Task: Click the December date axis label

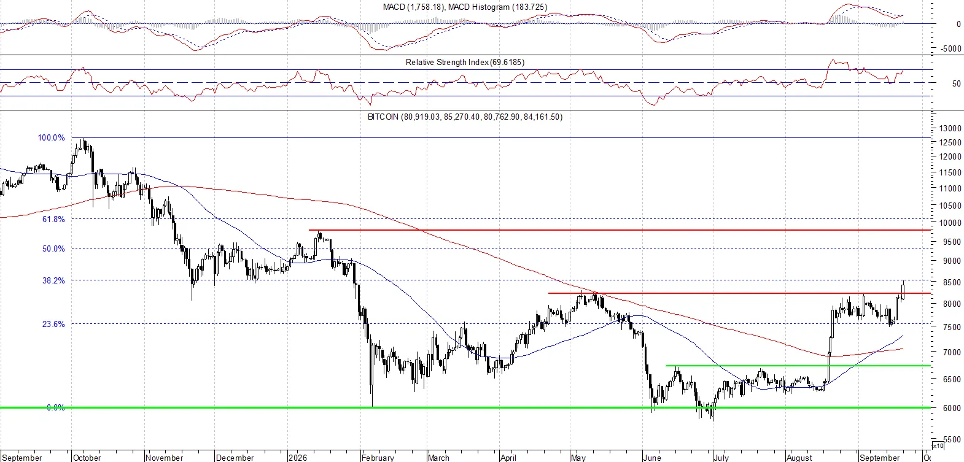Action: point(235,458)
